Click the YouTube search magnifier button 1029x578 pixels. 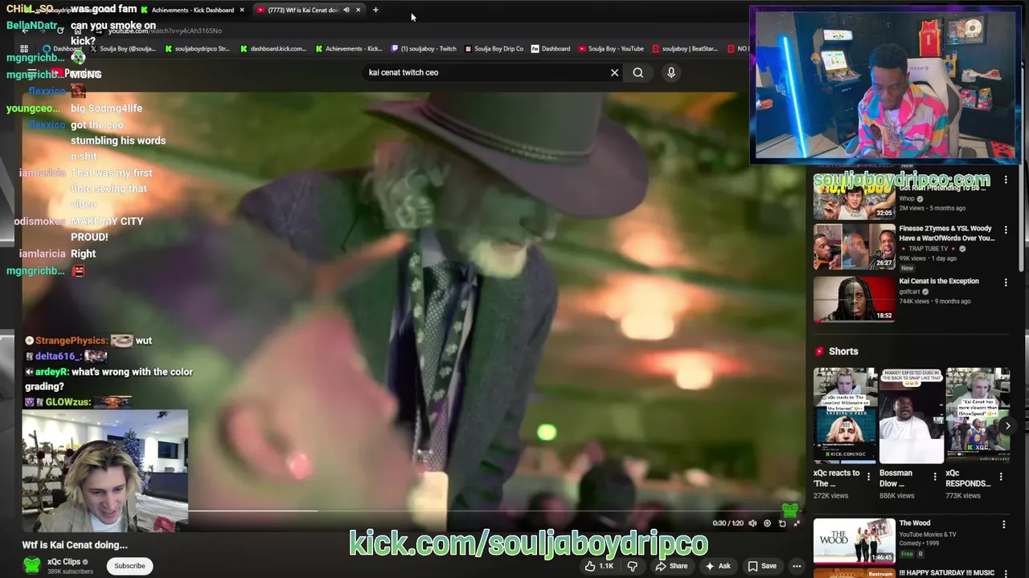pos(637,72)
